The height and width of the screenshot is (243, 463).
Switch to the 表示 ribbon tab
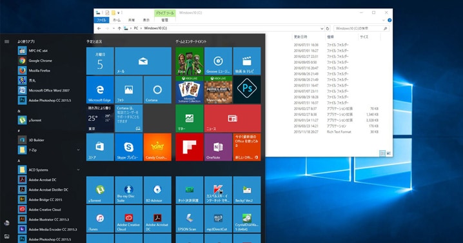pyautogui.click(x=146, y=20)
